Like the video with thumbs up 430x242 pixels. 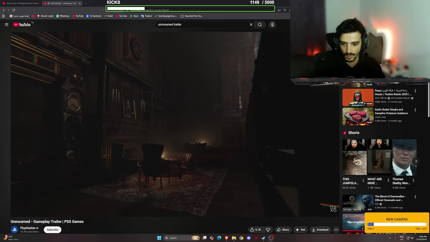click(255, 230)
